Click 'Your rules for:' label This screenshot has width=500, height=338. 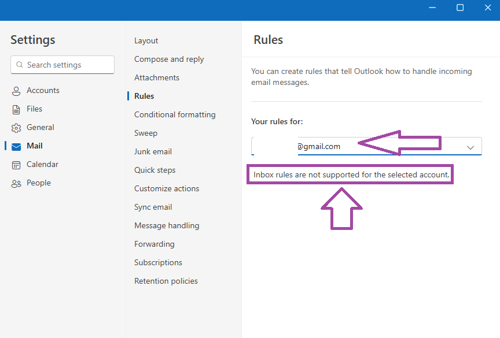tap(277, 121)
